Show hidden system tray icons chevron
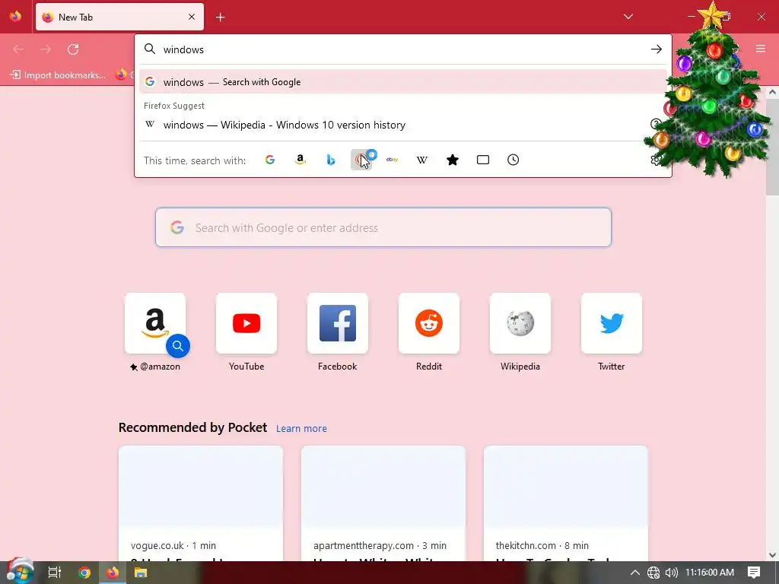This screenshot has width=779, height=584. [635, 573]
